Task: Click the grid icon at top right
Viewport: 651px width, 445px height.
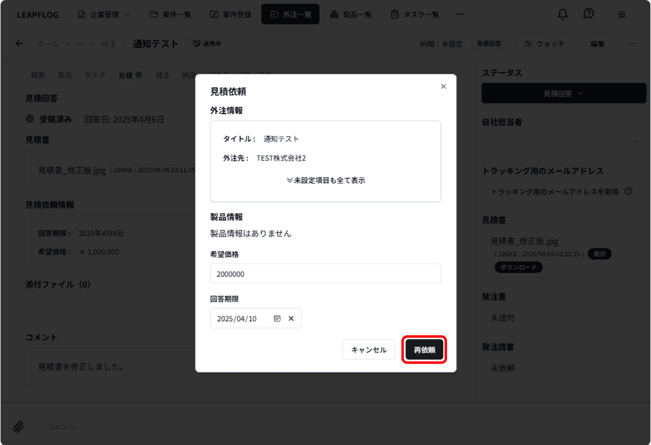Action: pyautogui.click(x=622, y=14)
